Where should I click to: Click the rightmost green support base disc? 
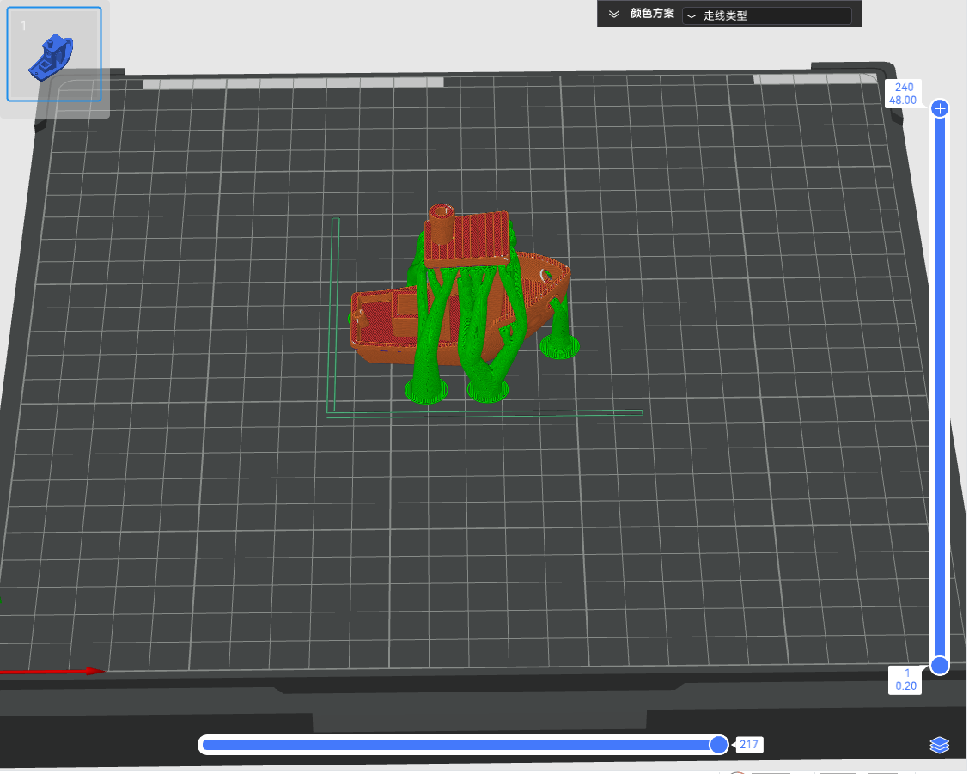tap(560, 347)
